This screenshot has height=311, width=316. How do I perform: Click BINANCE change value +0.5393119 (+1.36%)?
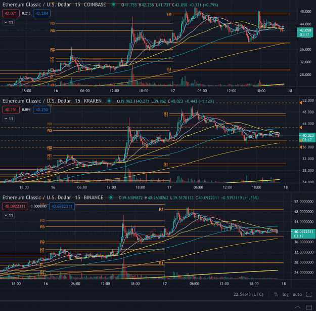click(x=240, y=198)
